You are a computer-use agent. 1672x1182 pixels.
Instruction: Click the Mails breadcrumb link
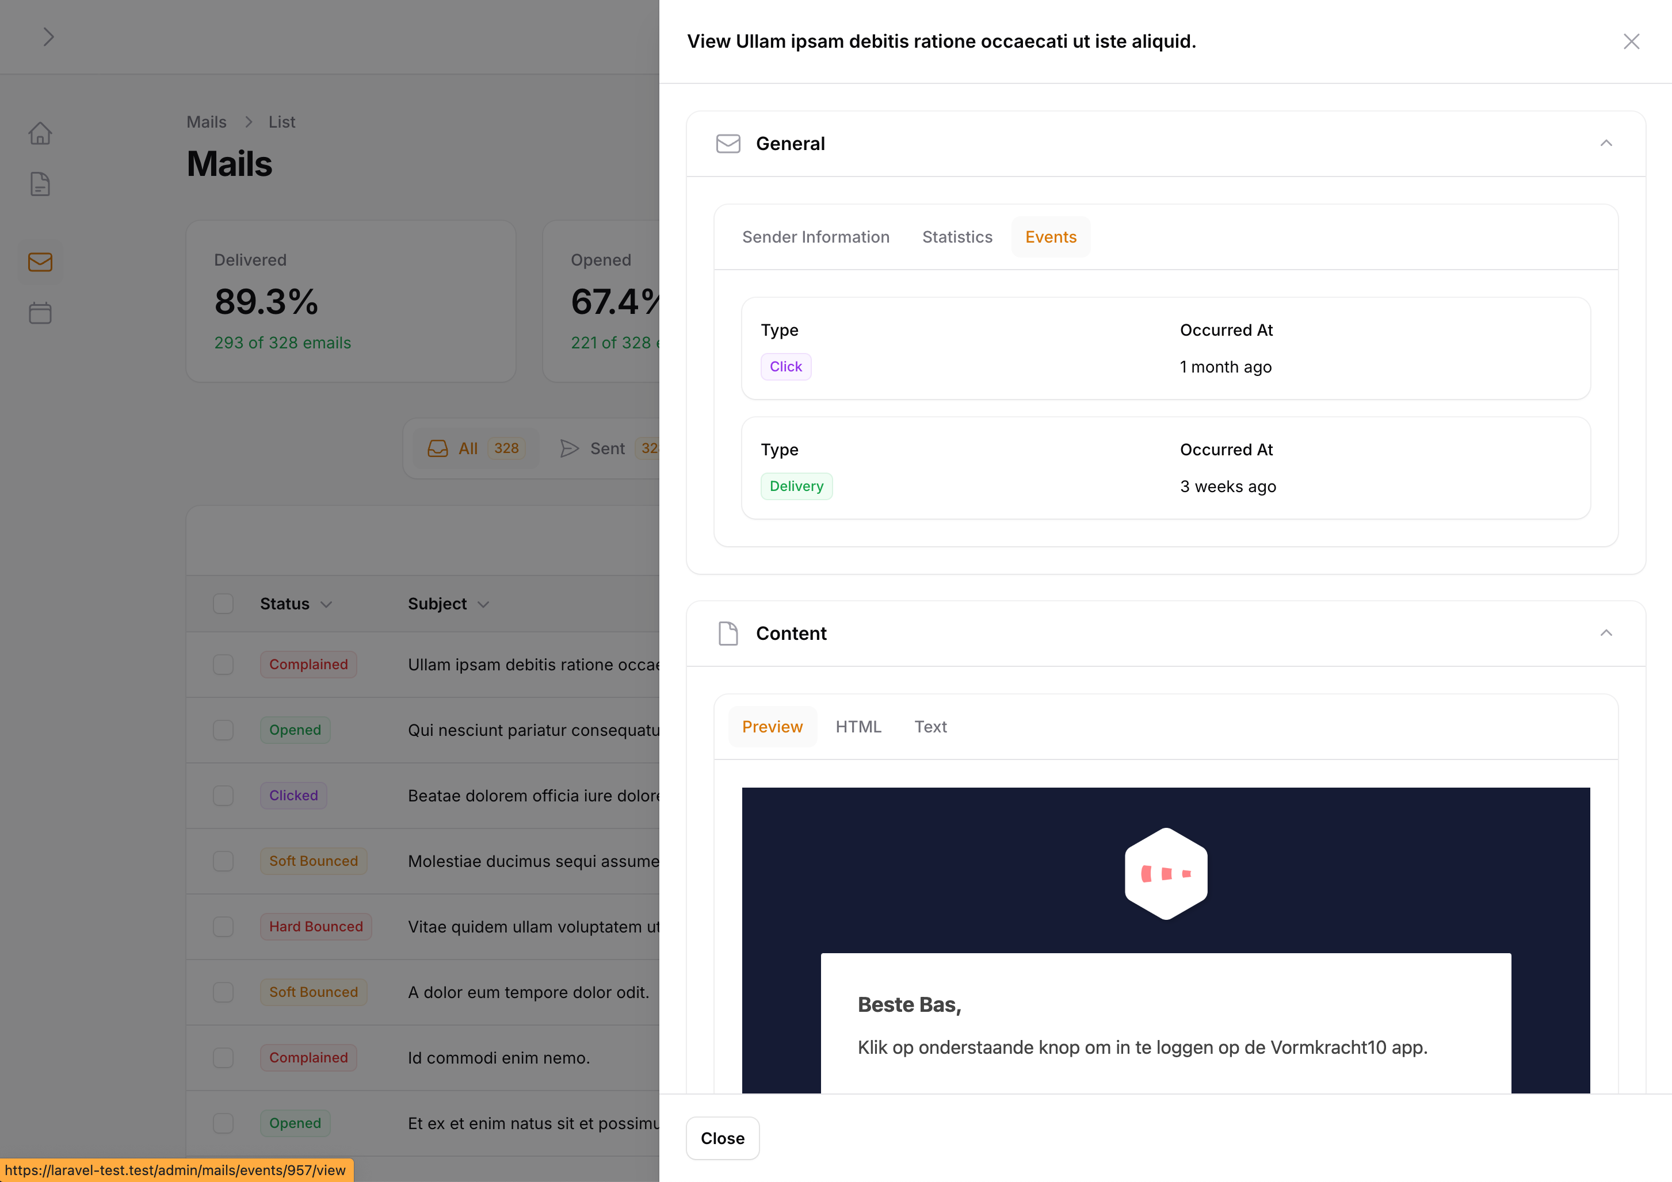click(206, 122)
